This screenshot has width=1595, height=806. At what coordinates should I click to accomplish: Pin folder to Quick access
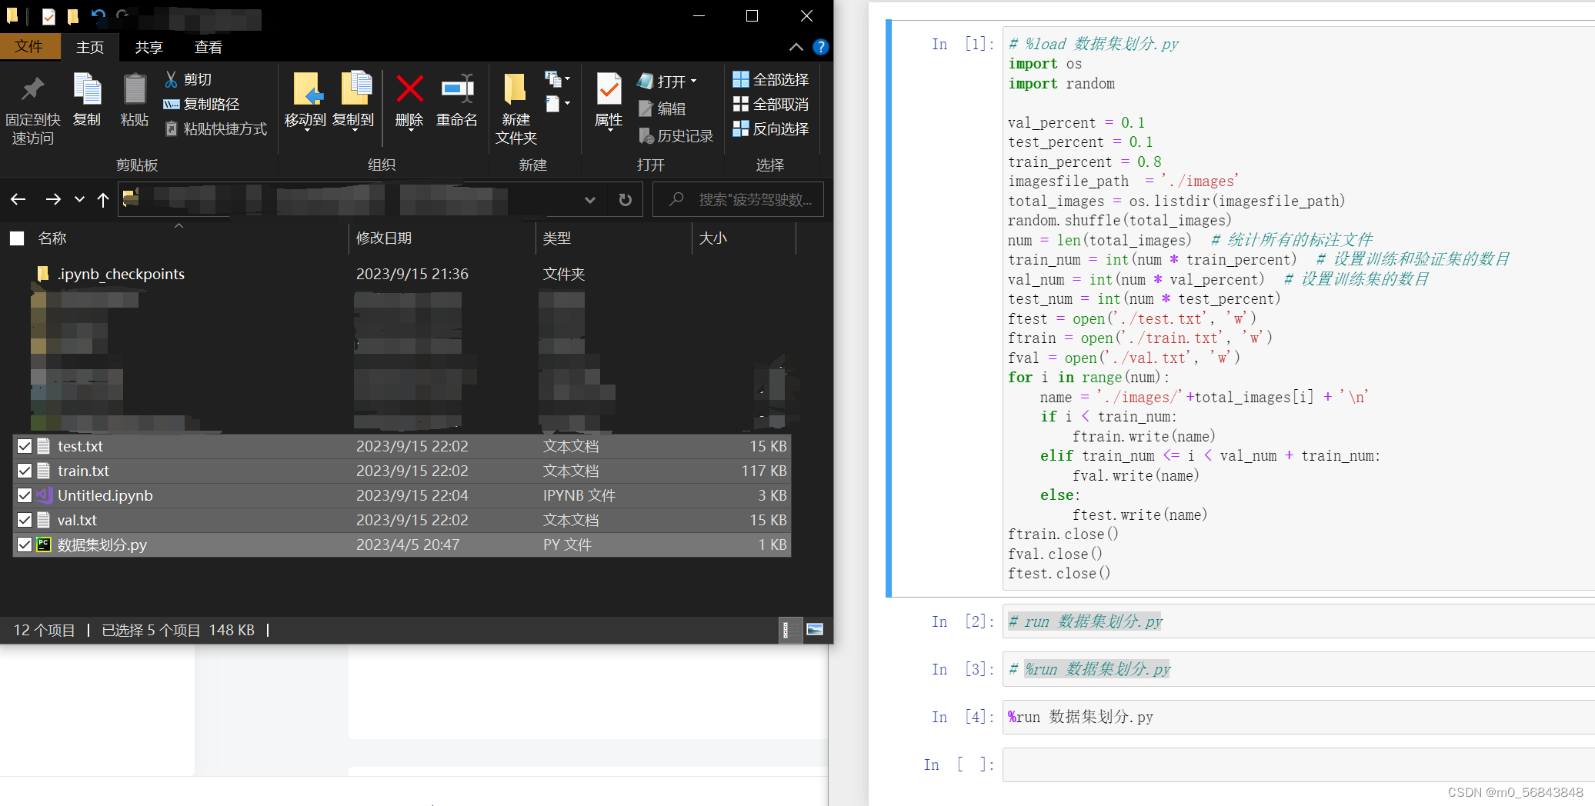point(32,109)
